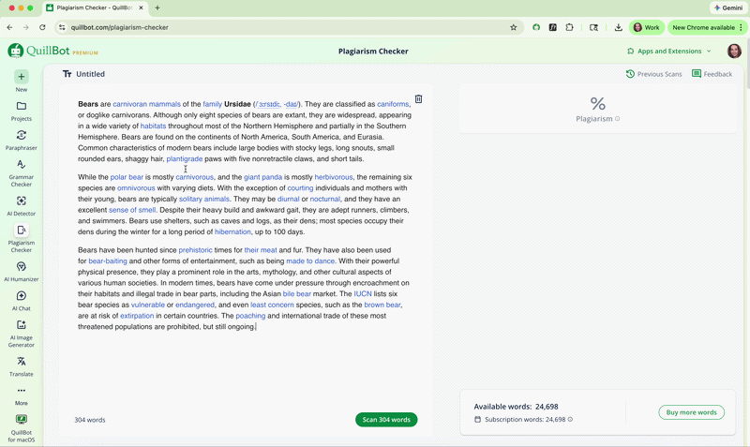Image resolution: width=750 pixels, height=447 pixels.
Task: Click the 'plantigrade' link
Action: pos(184,158)
